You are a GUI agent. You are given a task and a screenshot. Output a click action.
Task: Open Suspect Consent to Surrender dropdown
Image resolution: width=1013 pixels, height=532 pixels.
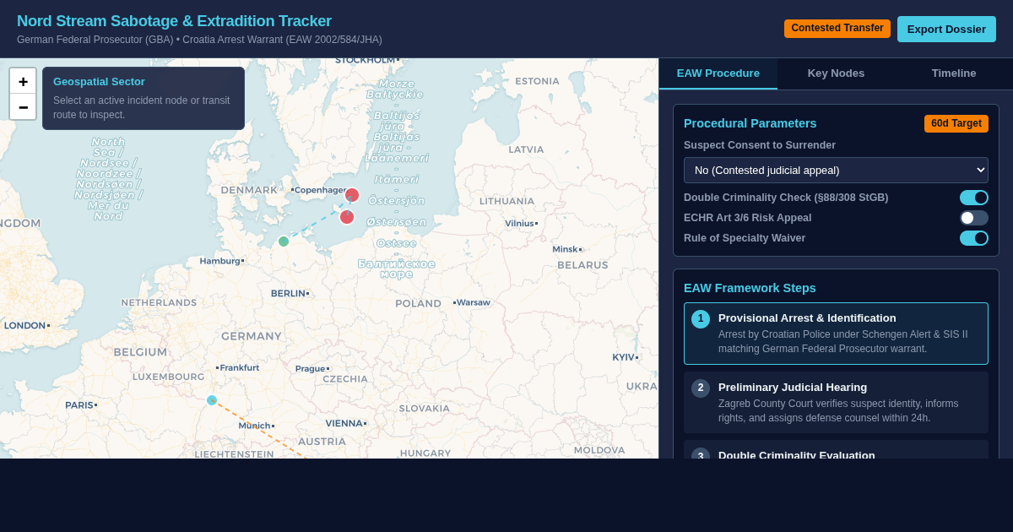836,170
